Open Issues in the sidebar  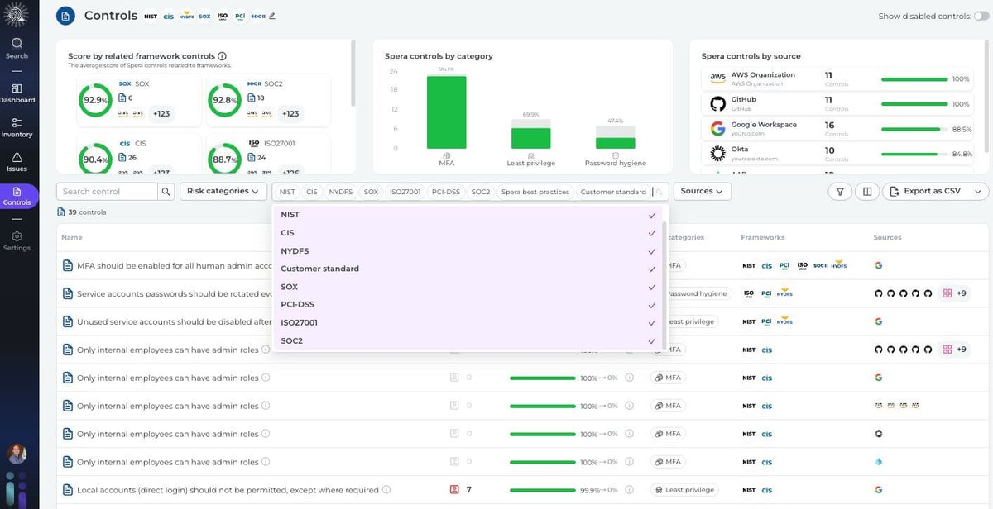pyautogui.click(x=17, y=162)
